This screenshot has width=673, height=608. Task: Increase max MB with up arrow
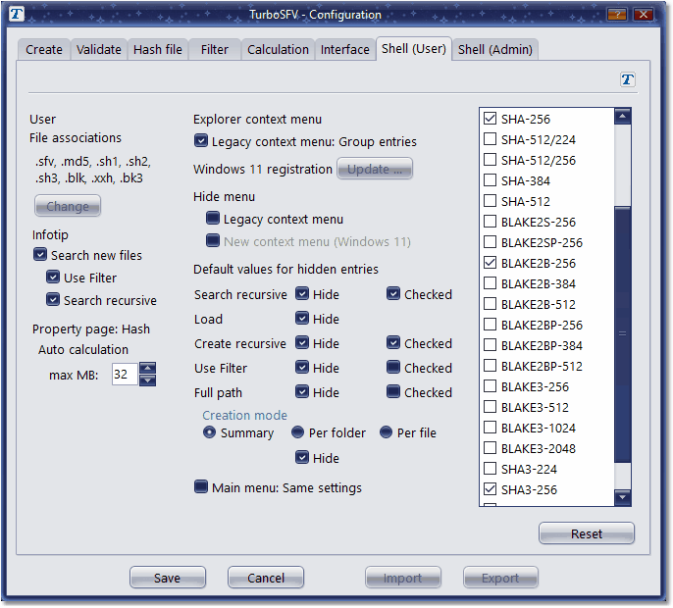147,368
